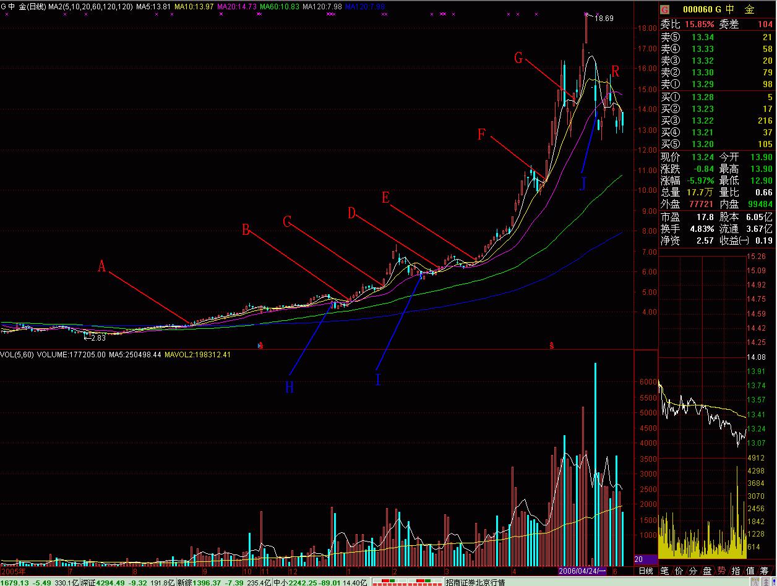The image size is (777, 586).
Task: Open the 笔 tick detail tab
Action: (664, 571)
